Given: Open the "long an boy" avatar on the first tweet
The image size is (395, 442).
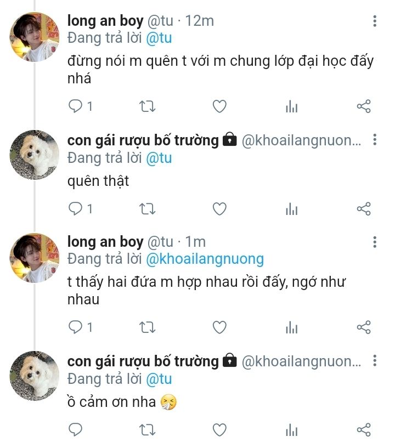Looking at the screenshot, I should 34,36.
